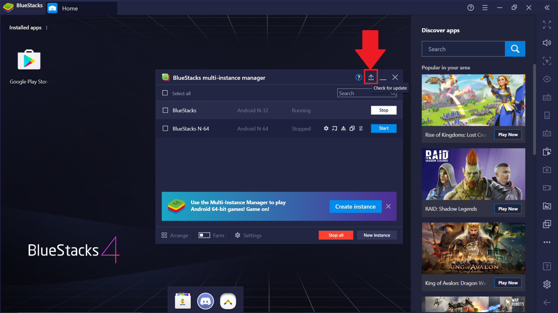The width and height of the screenshot is (558, 313).
Task: Open sidebar help question box icon
Action: (547, 266)
